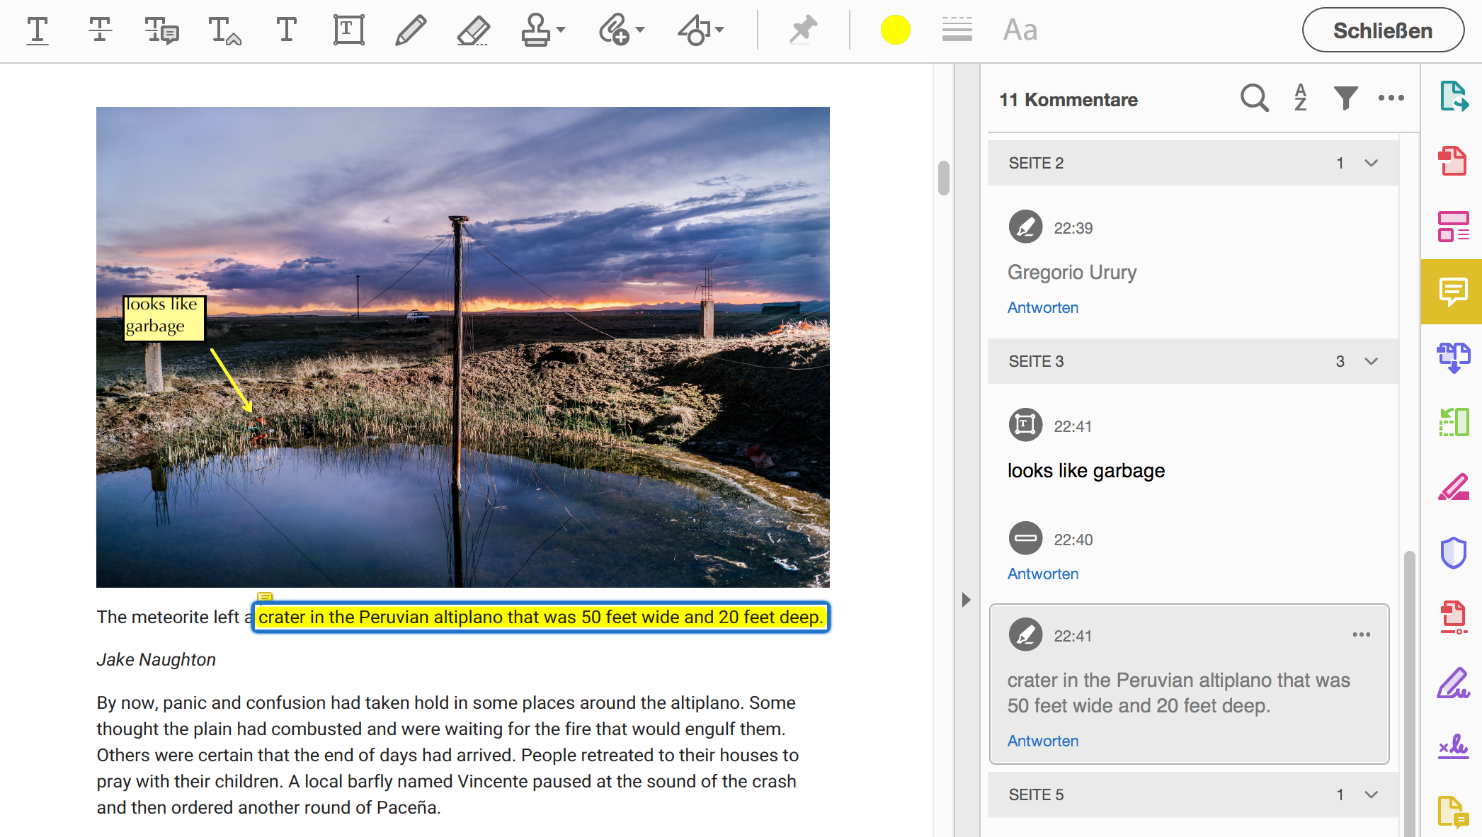Select the eraser tool
Viewport: 1482px width, 837px height.
point(473,30)
